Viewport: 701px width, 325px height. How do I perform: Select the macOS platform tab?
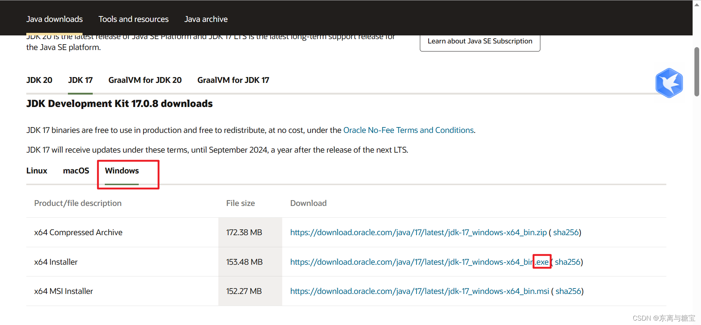76,171
